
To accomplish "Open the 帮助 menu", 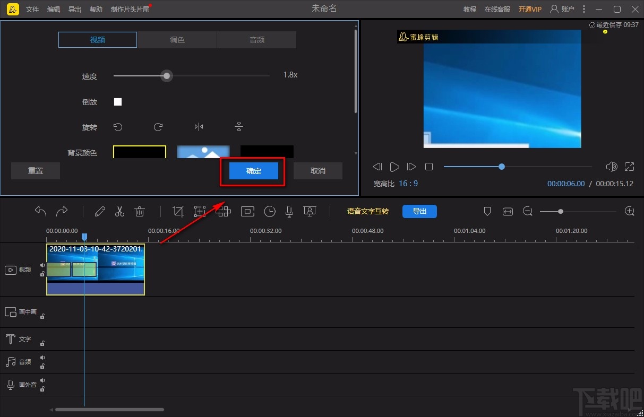I will pyautogui.click(x=96, y=10).
